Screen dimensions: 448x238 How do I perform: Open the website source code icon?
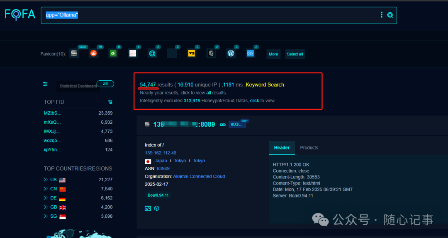tap(148, 208)
